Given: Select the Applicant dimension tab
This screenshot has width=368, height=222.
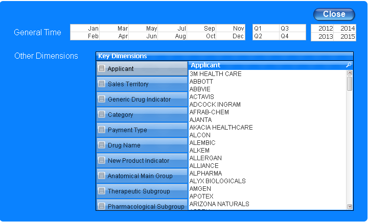Looking at the screenshot, I should (x=142, y=68).
